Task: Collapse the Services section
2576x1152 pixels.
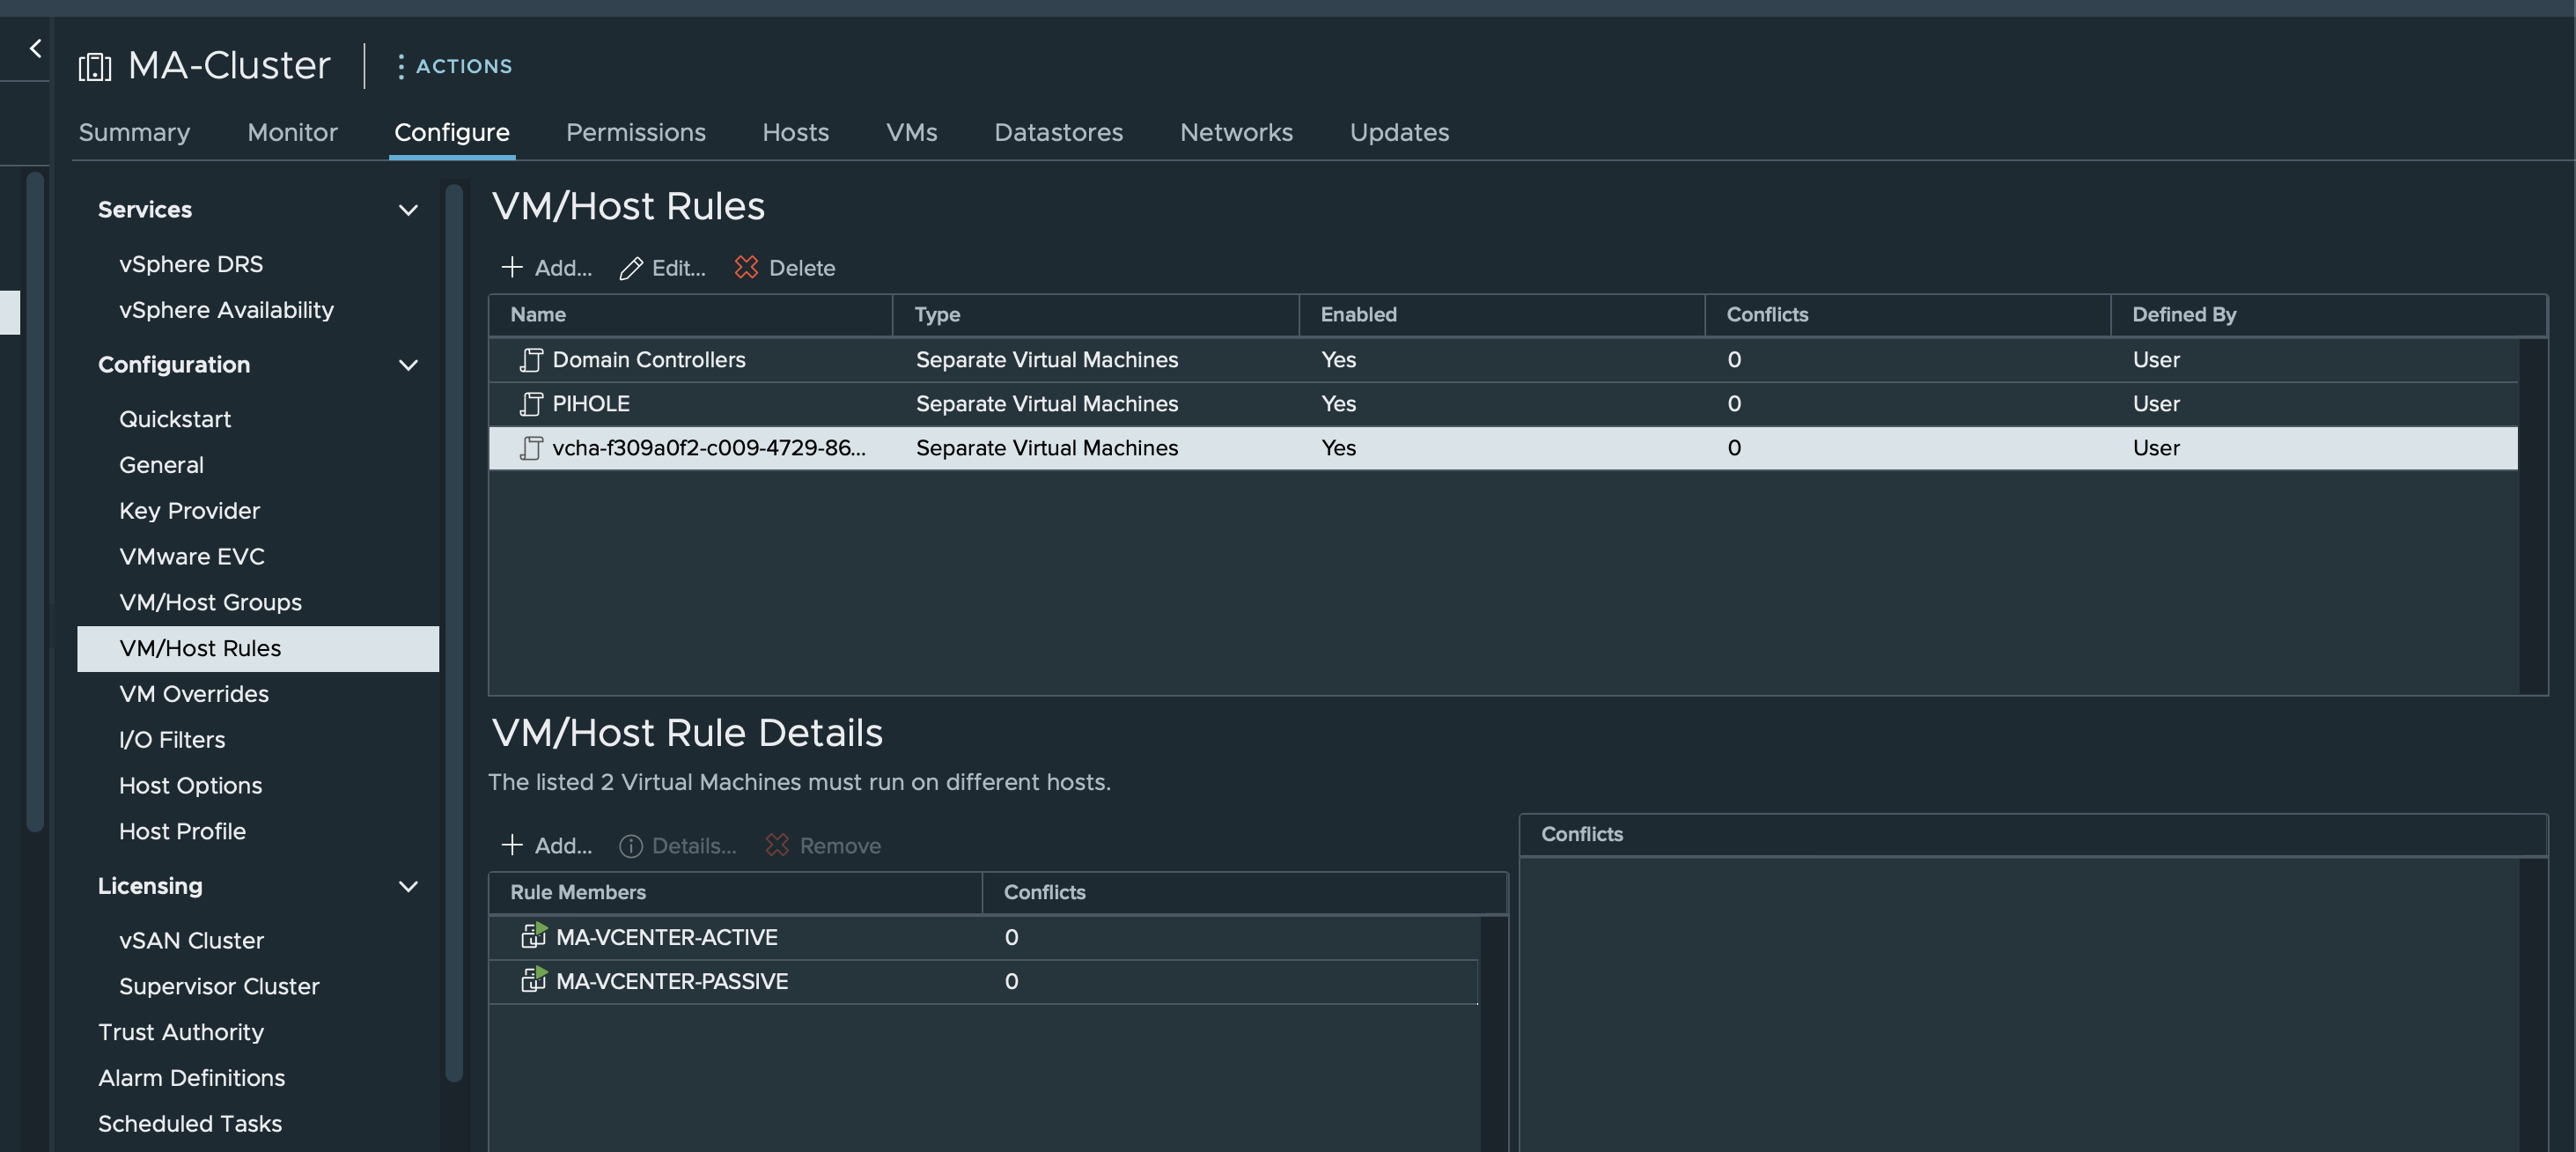Action: point(408,210)
